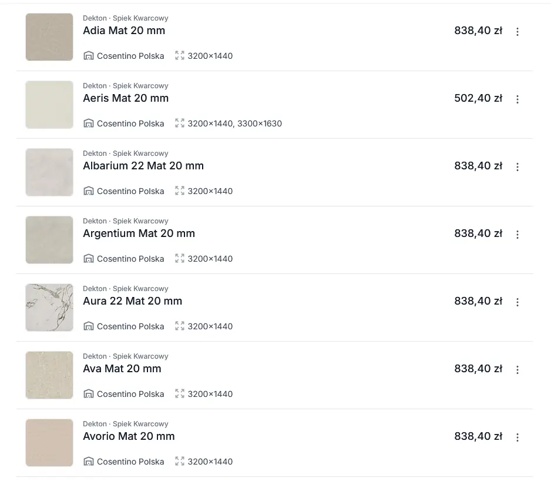This screenshot has width=551, height=481.
Task: Open the three-dot menu for Adia Mat
Action: click(517, 32)
